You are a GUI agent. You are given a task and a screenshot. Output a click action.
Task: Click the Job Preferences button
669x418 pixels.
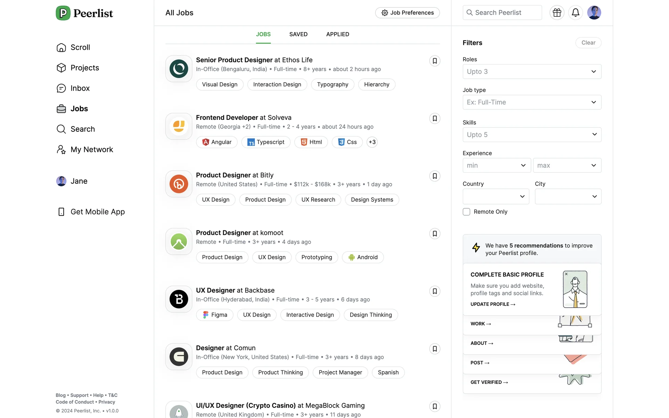(x=407, y=13)
